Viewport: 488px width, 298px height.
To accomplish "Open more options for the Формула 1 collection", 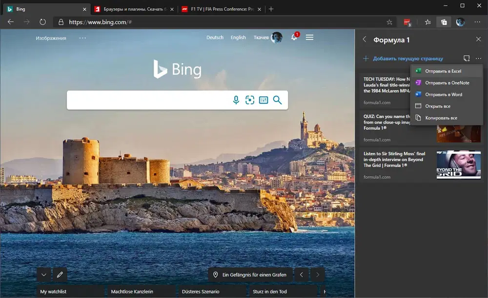I will click(x=479, y=58).
